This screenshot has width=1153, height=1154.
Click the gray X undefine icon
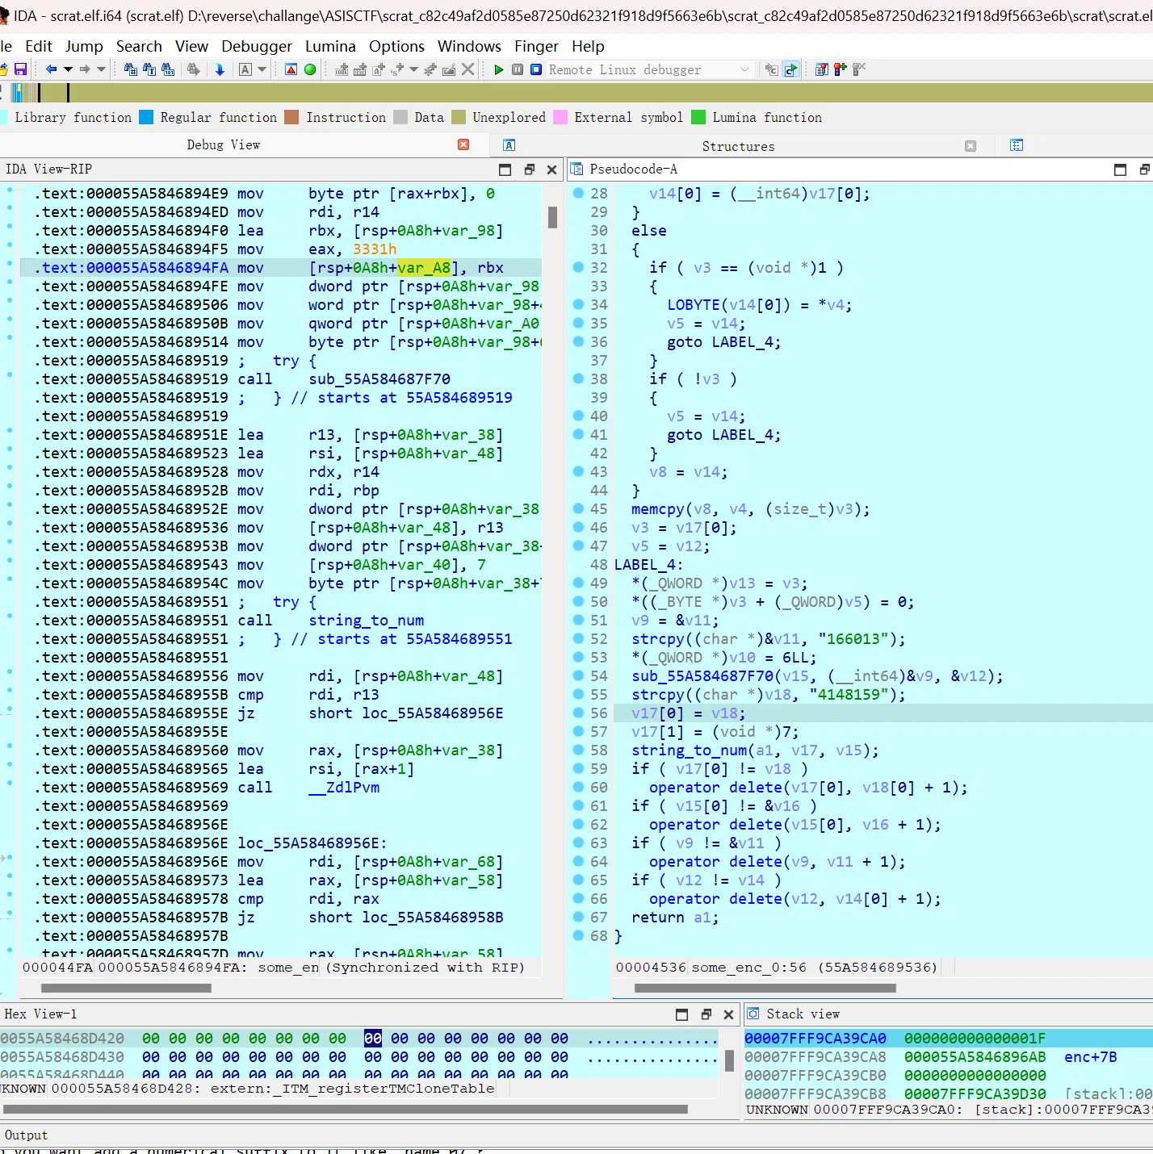pyautogui.click(x=467, y=69)
